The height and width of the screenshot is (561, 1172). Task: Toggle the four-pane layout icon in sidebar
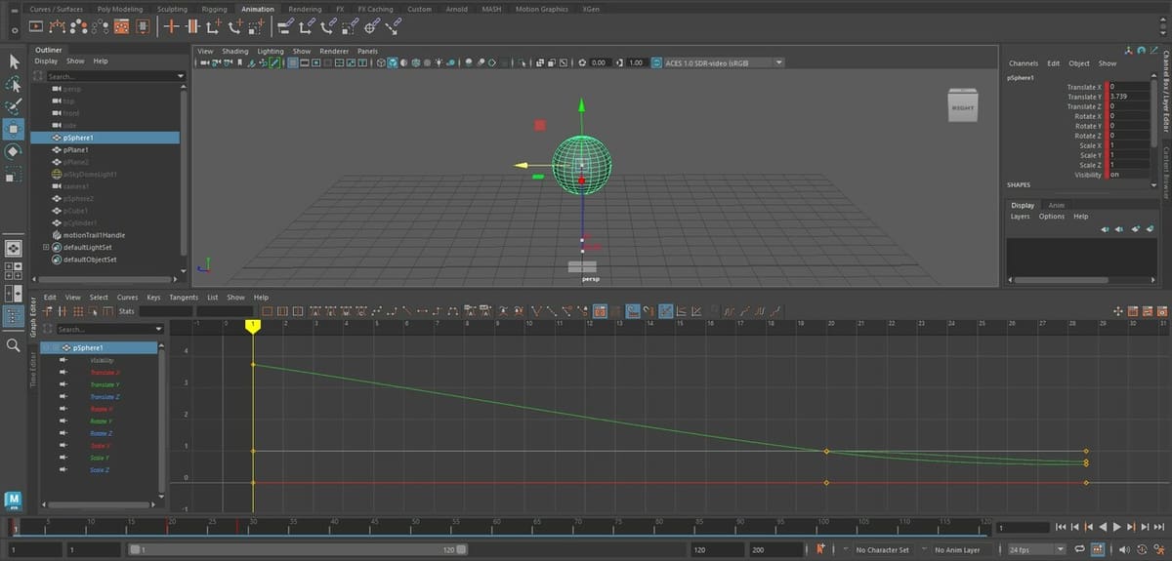pos(14,270)
